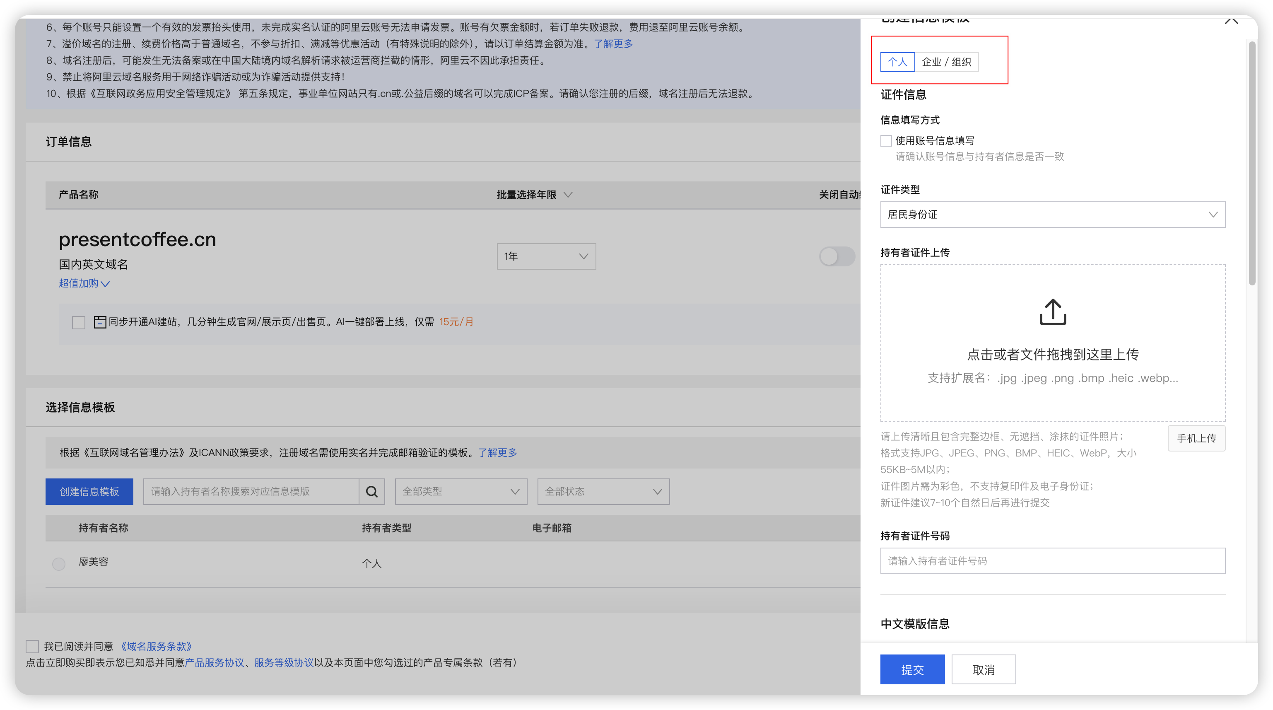
Task: Click the 创建信息模板 button
Action: tap(89, 491)
